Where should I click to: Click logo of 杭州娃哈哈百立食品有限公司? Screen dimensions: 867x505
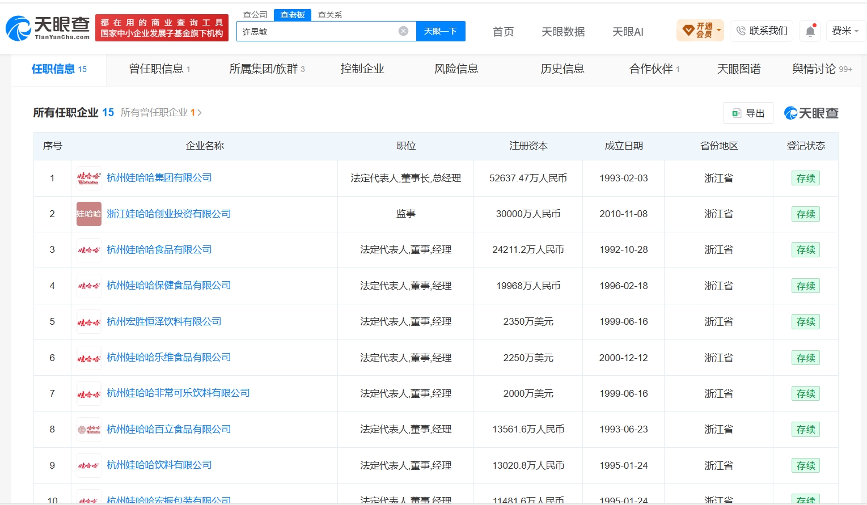click(x=89, y=430)
